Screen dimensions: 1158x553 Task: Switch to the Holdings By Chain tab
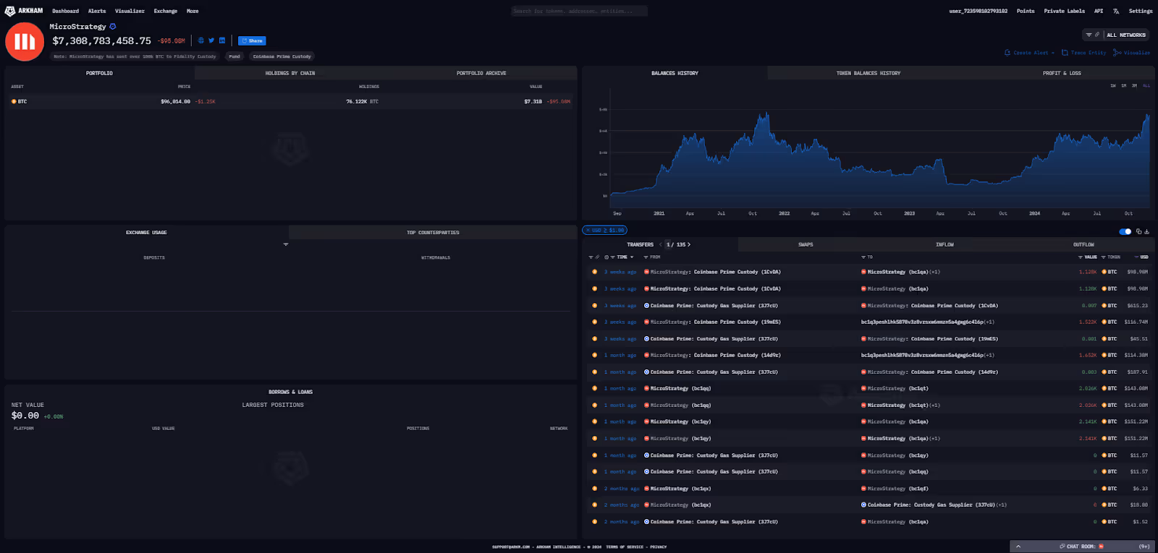(x=290, y=73)
